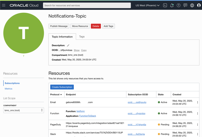202x137 pixels.
Task: Open actions menu for Slack subscription row
Action: pos(198,134)
